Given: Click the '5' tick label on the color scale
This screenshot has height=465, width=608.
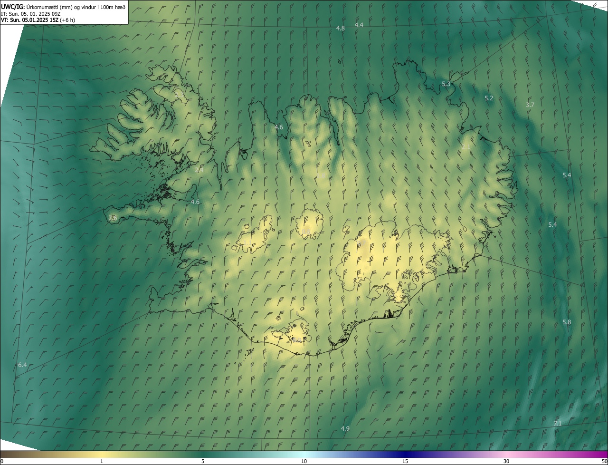Looking at the screenshot, I should point(203,462).
